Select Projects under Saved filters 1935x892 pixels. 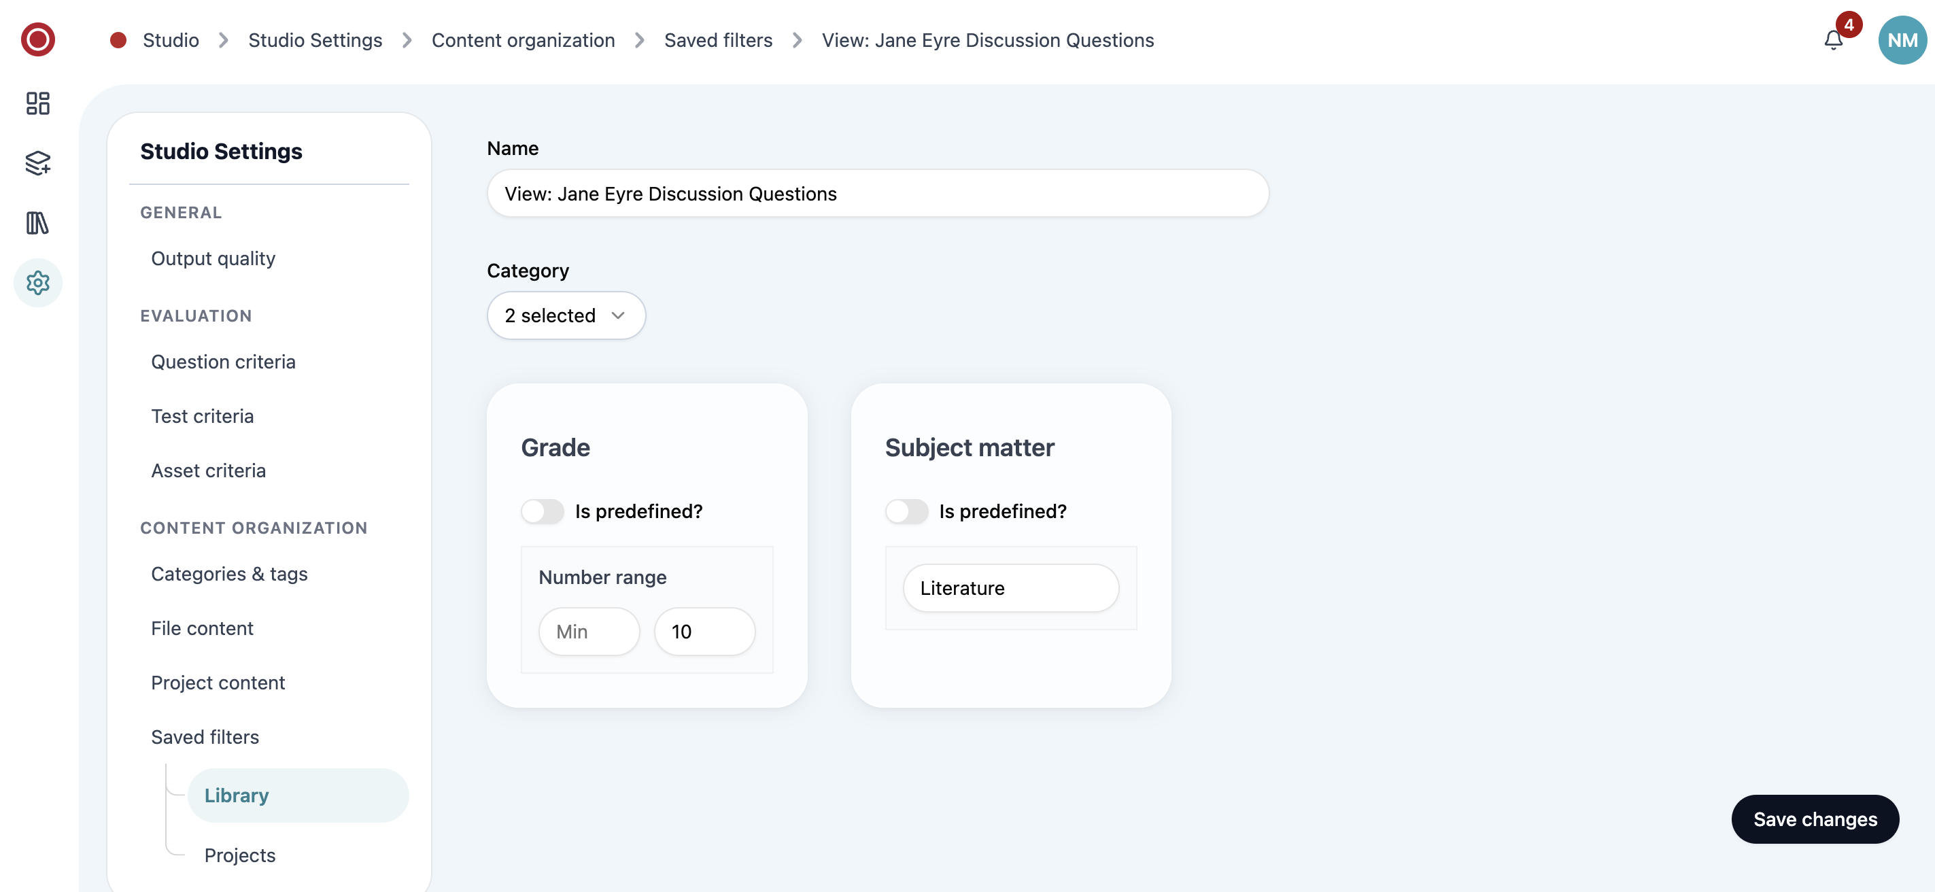click(239, 855)
